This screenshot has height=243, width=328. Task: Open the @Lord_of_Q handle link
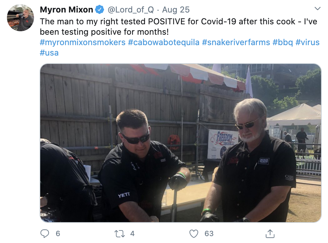pyautogui.click(x=131, y=10)
